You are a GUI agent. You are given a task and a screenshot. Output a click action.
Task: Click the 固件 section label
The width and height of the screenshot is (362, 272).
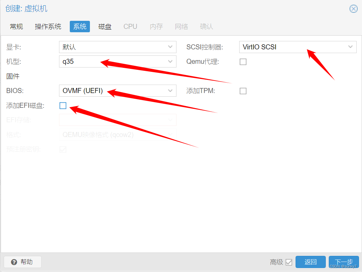click(13, 76)
